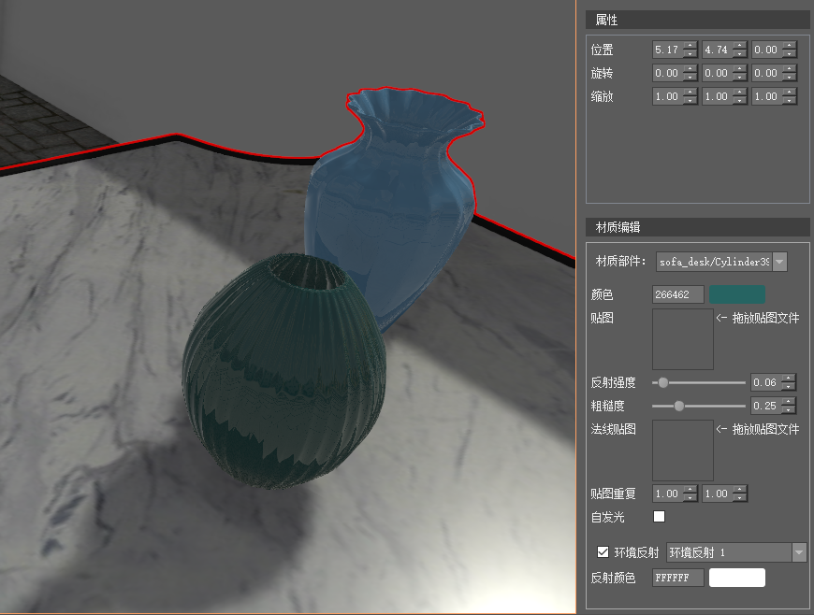Click the white 反射颜色 swatch
The width and height of the screenshot is (814, 615).
(x=736, y=578)
